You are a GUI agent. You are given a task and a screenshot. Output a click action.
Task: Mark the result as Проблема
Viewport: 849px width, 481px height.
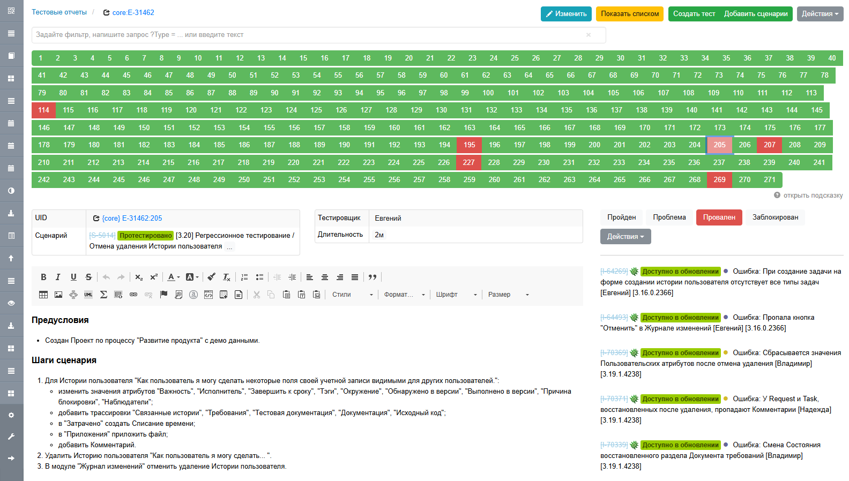tap(669, 217)
